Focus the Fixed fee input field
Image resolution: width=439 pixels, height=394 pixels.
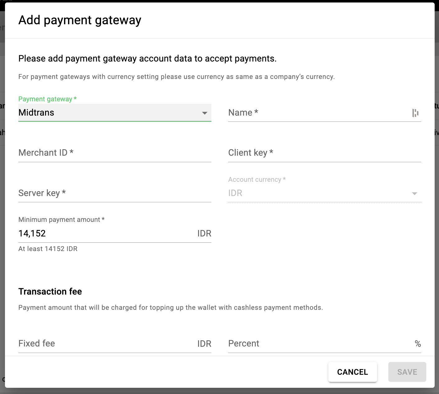click(106, 344)
